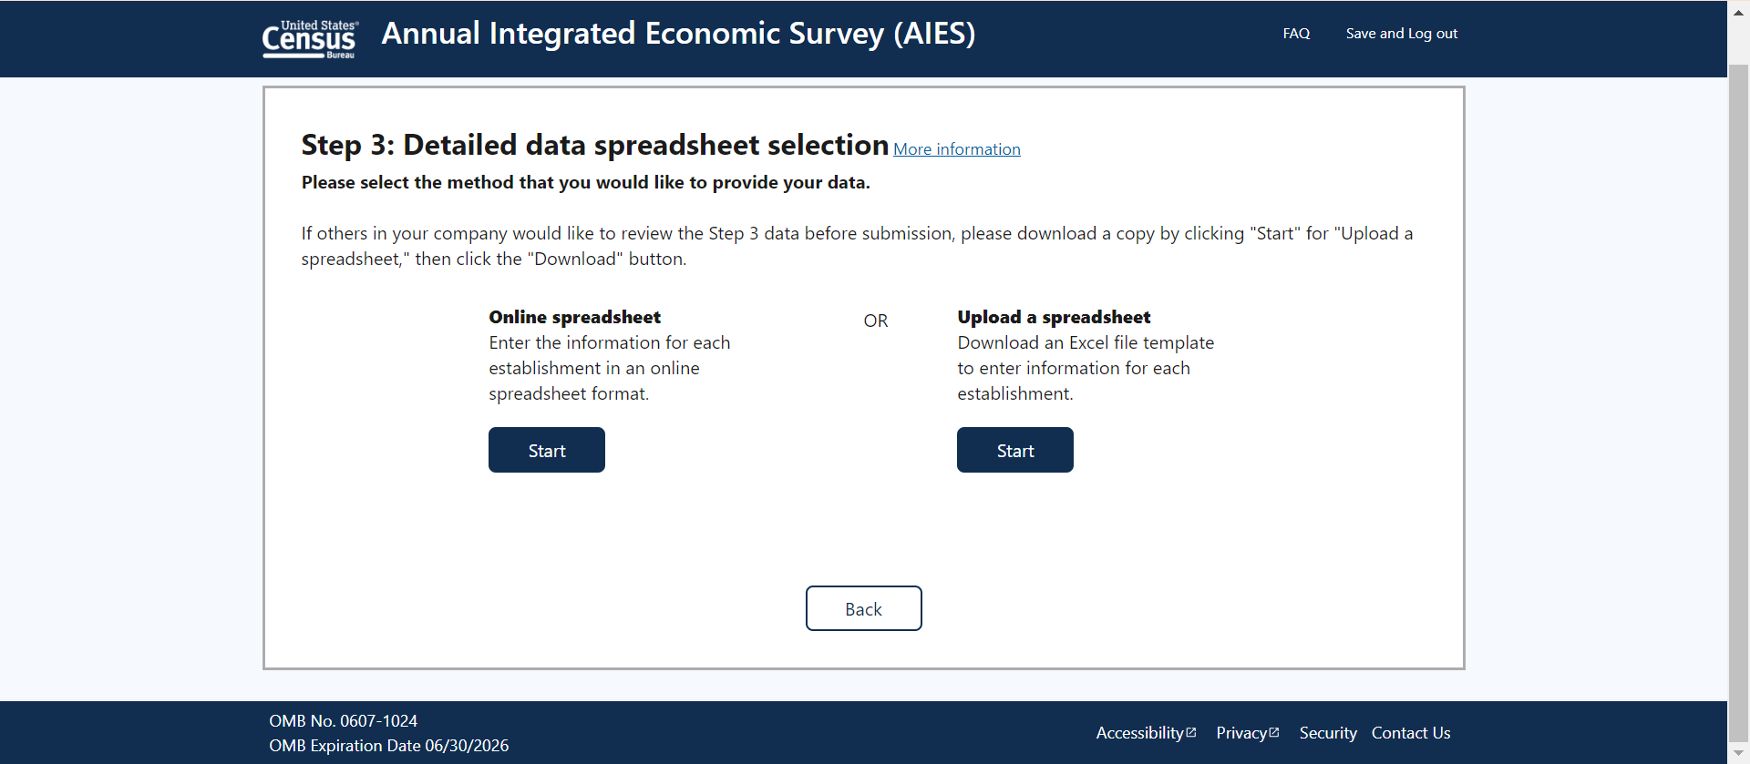1750x764 pixels.
Task: Click the scrollbar down arrow
Action: pyautogui.click(x=1738, y=753)
